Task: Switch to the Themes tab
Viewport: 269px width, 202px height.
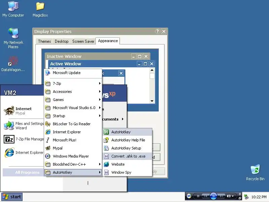Action: click(44, 41)
